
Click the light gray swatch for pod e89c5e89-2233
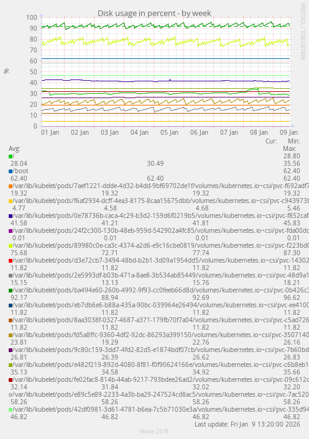pos(11,394)
